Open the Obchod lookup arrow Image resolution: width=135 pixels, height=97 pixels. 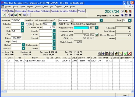[23, 45]
